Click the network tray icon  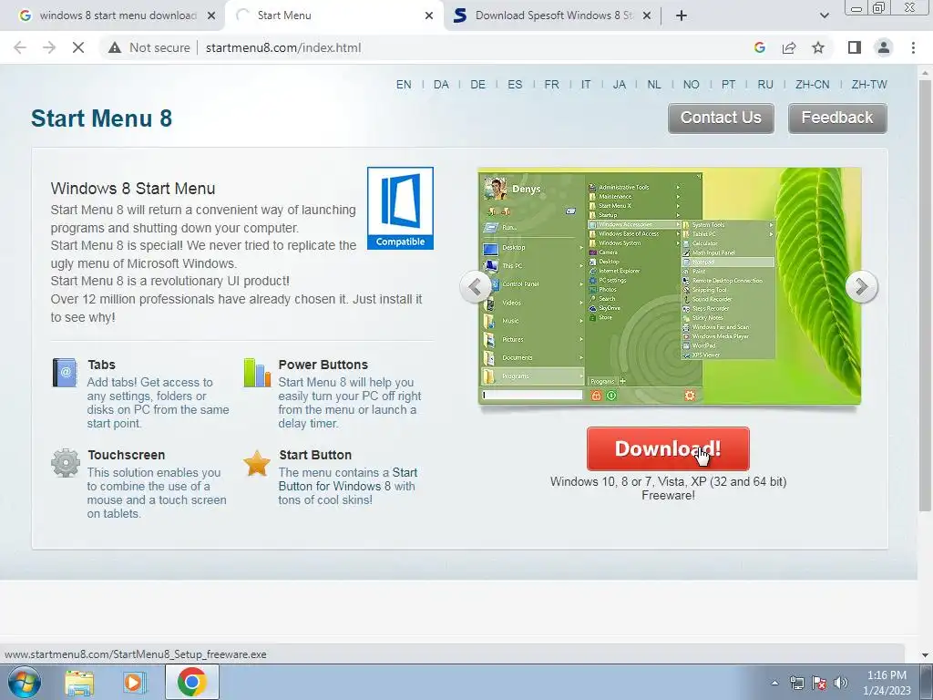coord(796,683)
